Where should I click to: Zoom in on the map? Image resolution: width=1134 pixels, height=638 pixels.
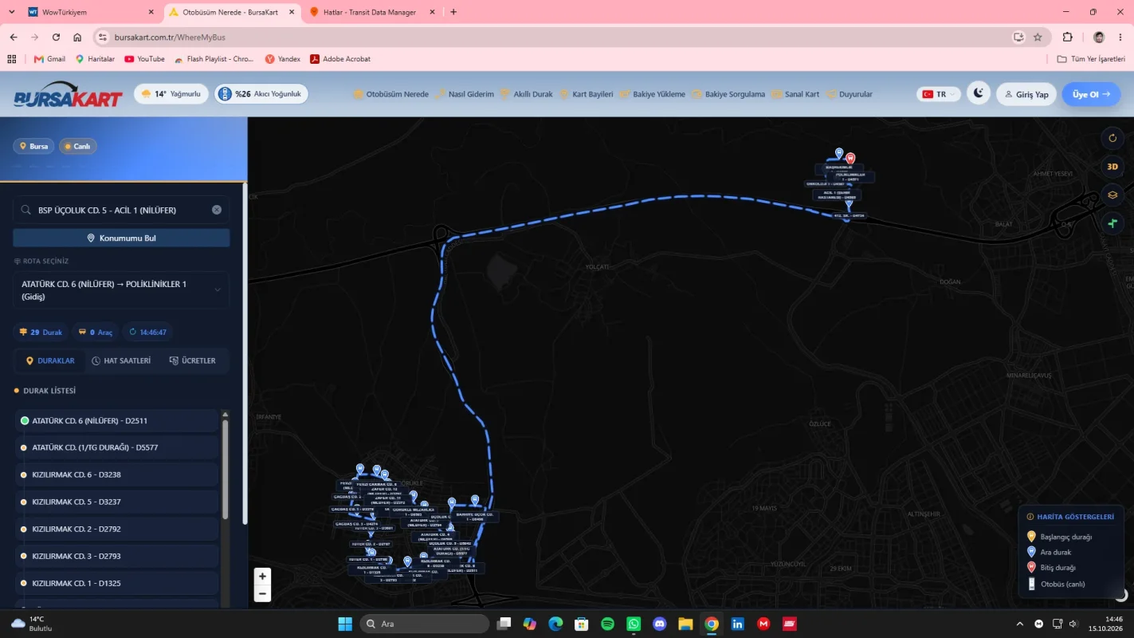(262, 576)
